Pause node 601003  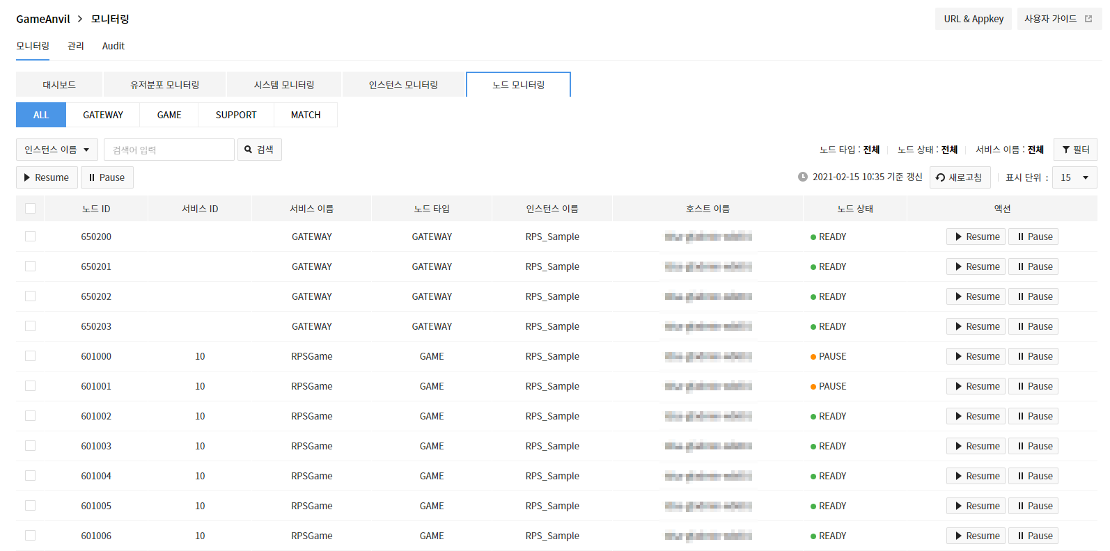[1033, 446]
